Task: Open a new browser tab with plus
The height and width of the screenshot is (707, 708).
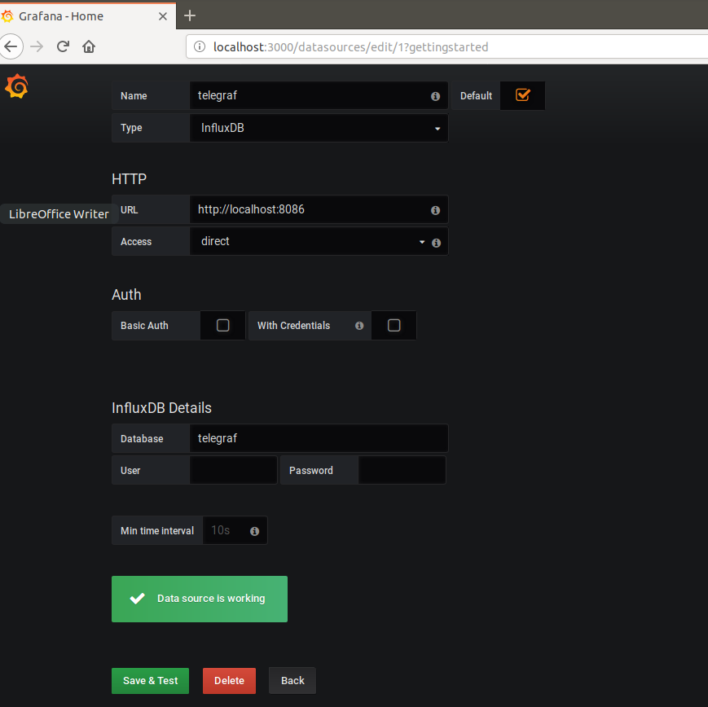Action: [190, 15]
